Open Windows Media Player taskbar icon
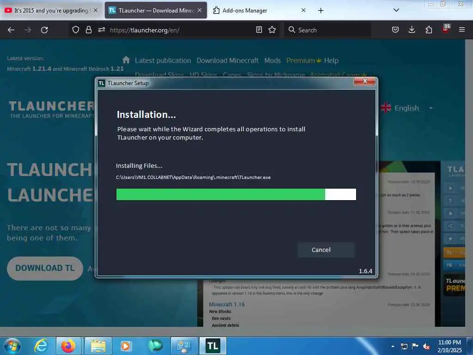The height and width of the screenshot is (355, 473). pyautogui.click(x=126, y=346)
